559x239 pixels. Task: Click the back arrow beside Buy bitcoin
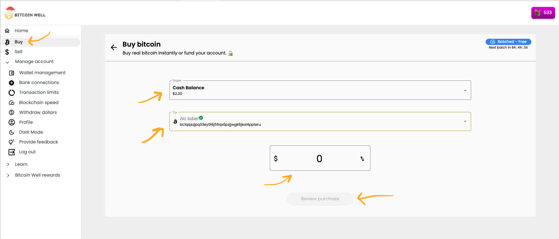click(x=114, y=48)
